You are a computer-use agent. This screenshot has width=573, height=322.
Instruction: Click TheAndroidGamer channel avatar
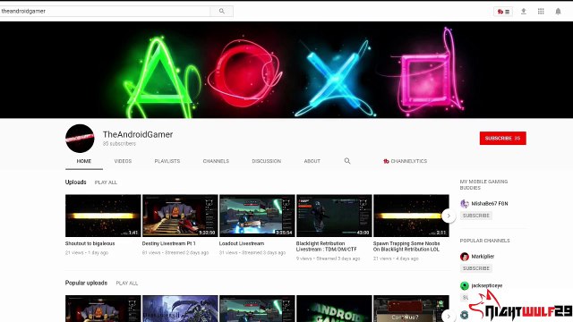click(x=80, y=139)
